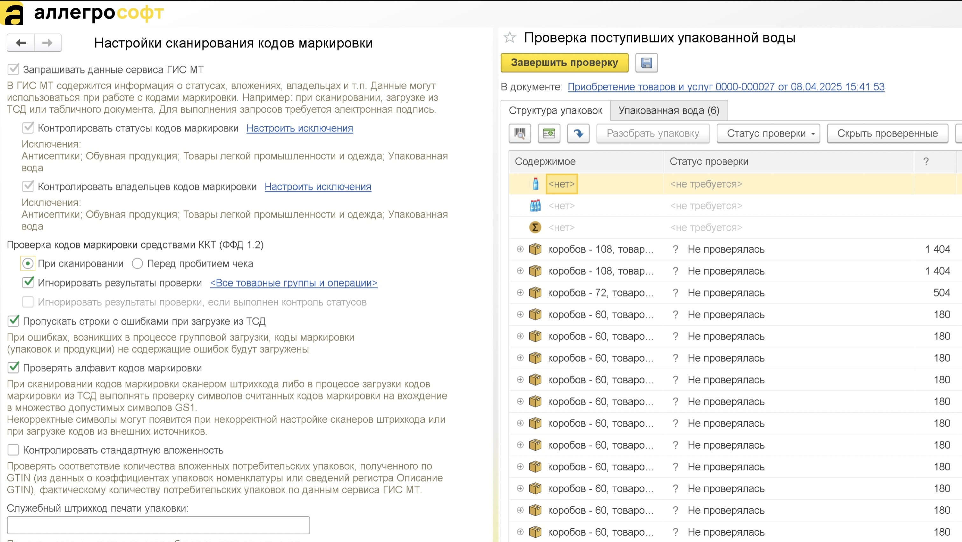Toggle 'Контролировать владельцев кодов маркировки' checkbox

tap(28, 186)
